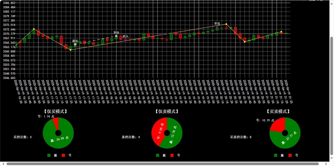The image size is (334, 166).
Task: Click the green 赢 legend swatch under 仅买模式
Action: pos(49,155)
